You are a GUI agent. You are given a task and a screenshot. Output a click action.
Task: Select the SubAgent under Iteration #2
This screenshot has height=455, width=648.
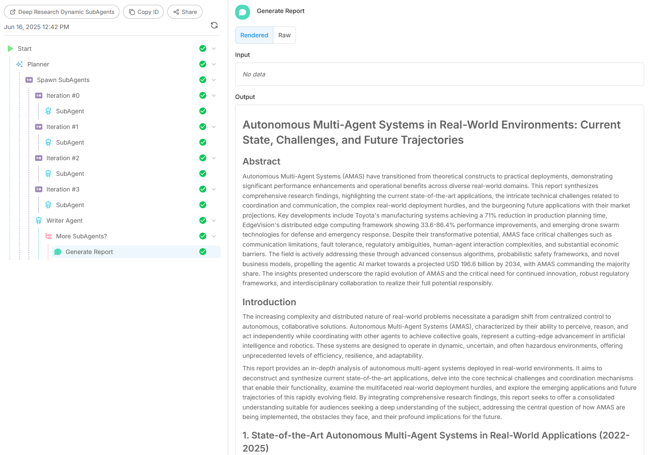click(x=70, y=174)
